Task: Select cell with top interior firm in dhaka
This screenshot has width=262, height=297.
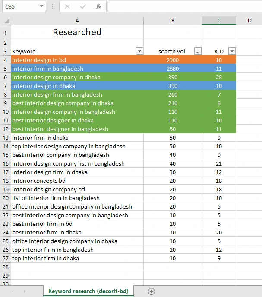Action: tap(77, 258)
